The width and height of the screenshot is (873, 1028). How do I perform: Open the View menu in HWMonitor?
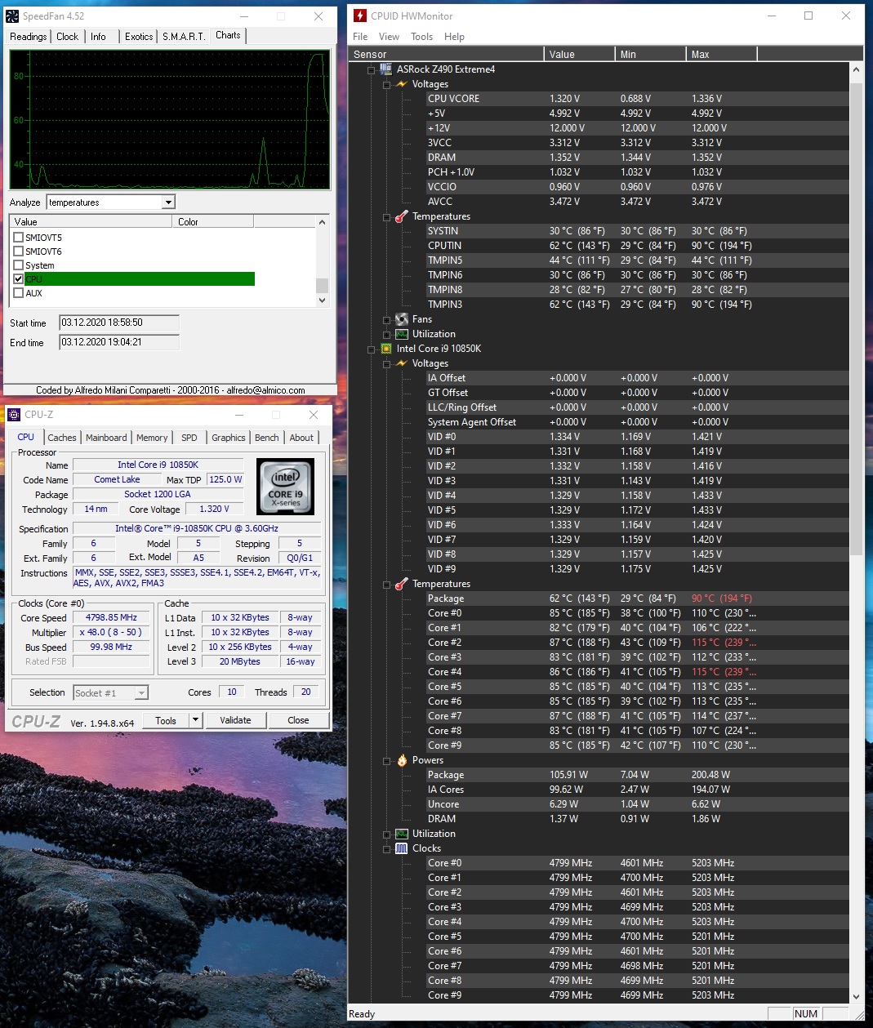pyautogui.click(x=389, y=37)
